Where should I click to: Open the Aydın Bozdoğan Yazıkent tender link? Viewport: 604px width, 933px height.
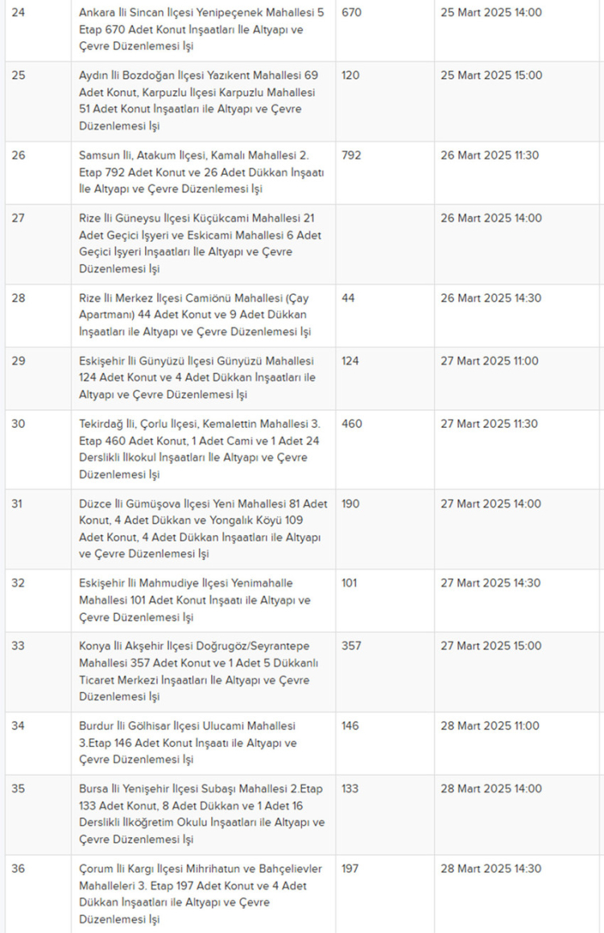[199, 101]
